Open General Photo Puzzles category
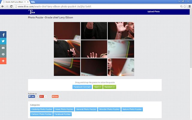 tap(86, 109)
